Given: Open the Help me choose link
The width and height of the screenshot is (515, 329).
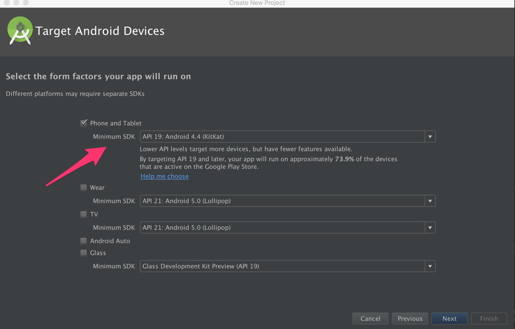Looking at the screenshot, I should (x=164, y=176).
